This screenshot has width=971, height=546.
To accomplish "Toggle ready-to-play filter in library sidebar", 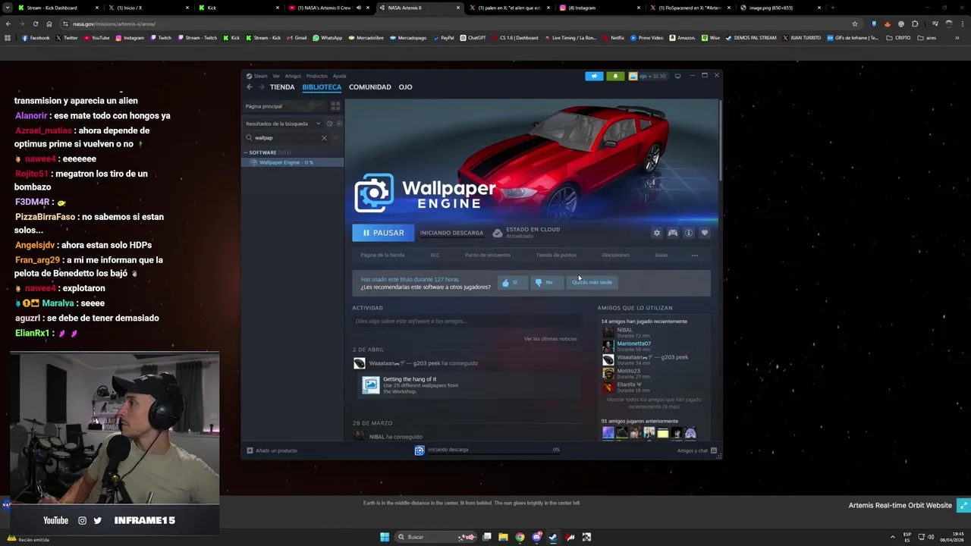I will tap(339, 124).
